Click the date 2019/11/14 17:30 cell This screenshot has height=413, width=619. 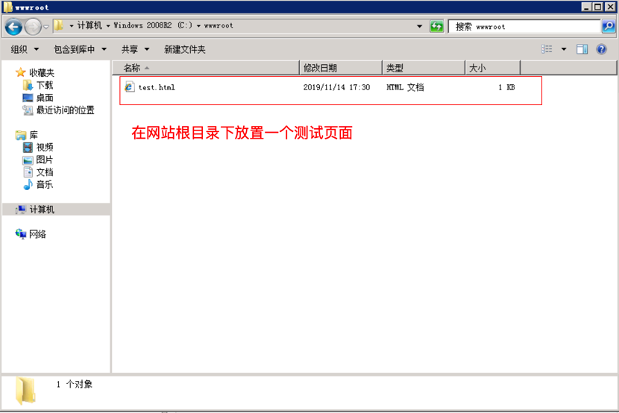336,87
